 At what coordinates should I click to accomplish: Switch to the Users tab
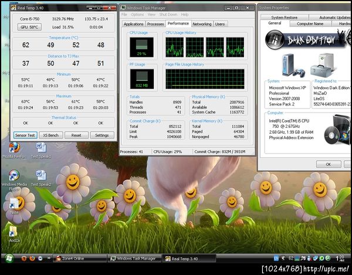220,24
